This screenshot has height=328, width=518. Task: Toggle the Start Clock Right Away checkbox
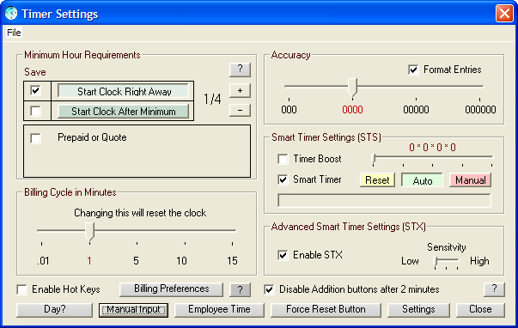point(35,90)
